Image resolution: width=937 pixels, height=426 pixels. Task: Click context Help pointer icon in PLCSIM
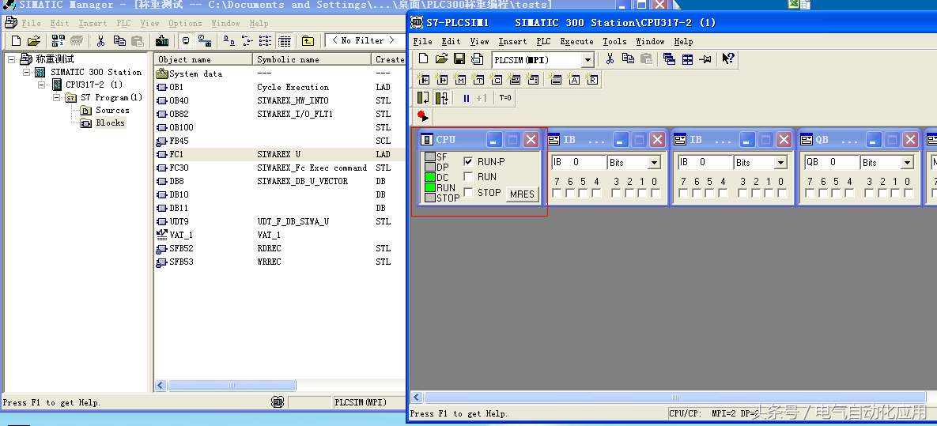[727, 58]
